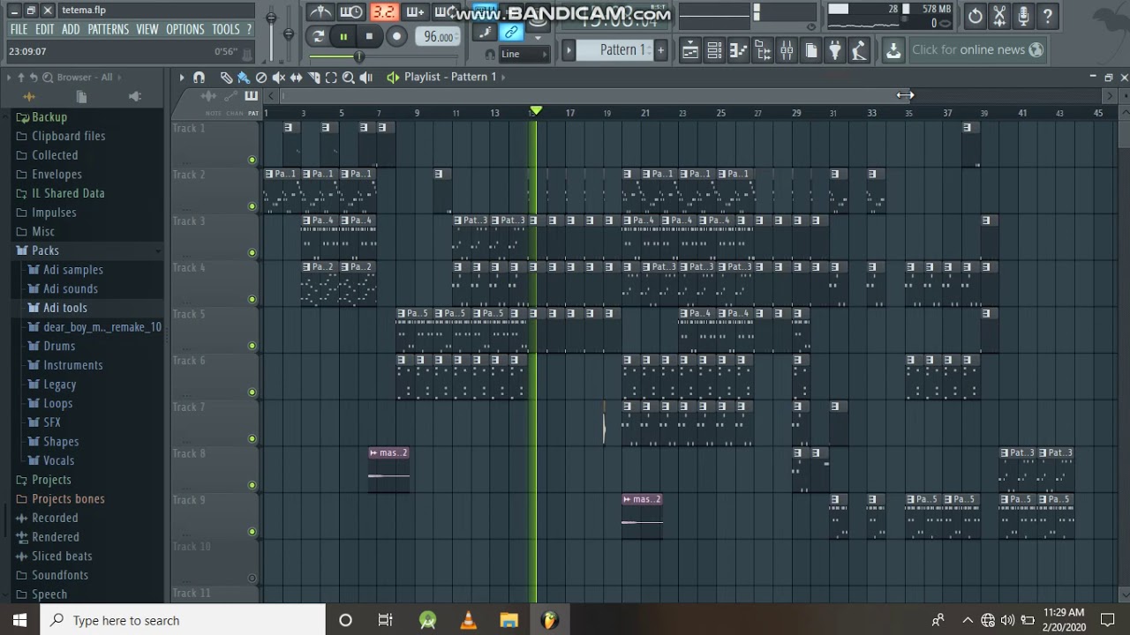Toggle the metronome
The height and width of the screenshot is (635, 1130).
[x=320, y=11]
